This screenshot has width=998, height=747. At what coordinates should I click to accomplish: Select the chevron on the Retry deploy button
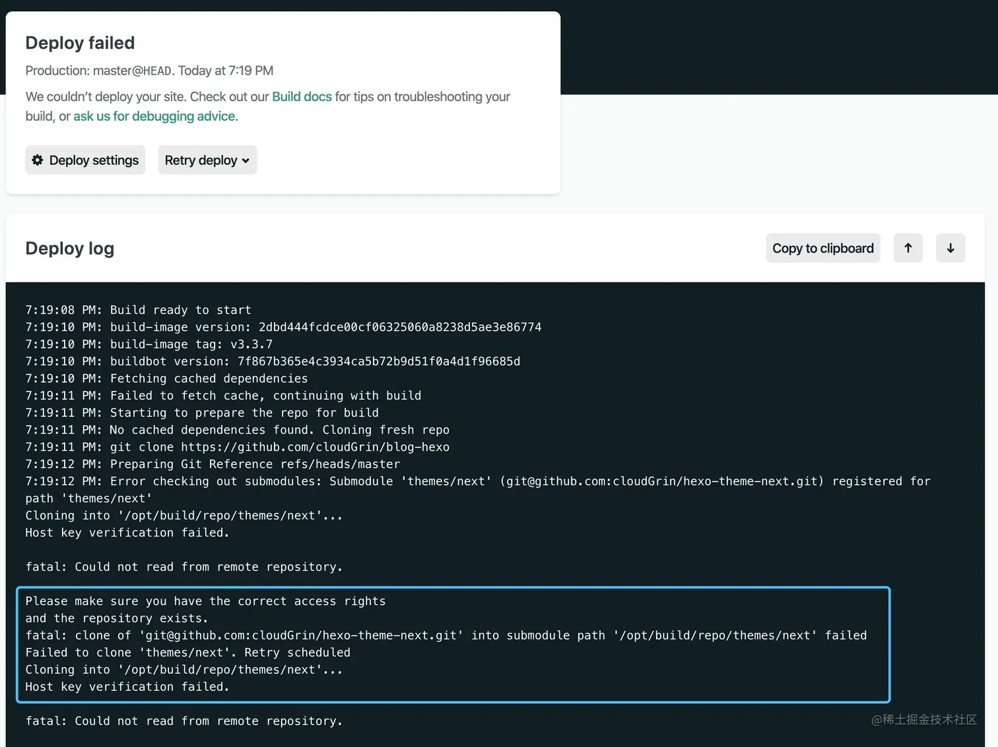coord(244,160)
